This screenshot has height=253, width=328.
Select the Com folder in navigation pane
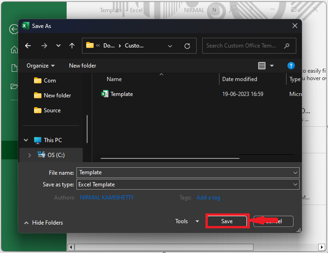tap(45, 81)
